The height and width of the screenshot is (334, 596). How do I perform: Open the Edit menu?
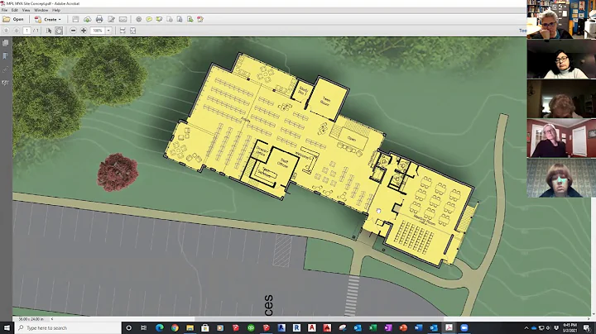point(14,10)
